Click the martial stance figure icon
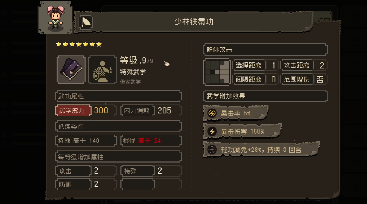 click(102, 70)
